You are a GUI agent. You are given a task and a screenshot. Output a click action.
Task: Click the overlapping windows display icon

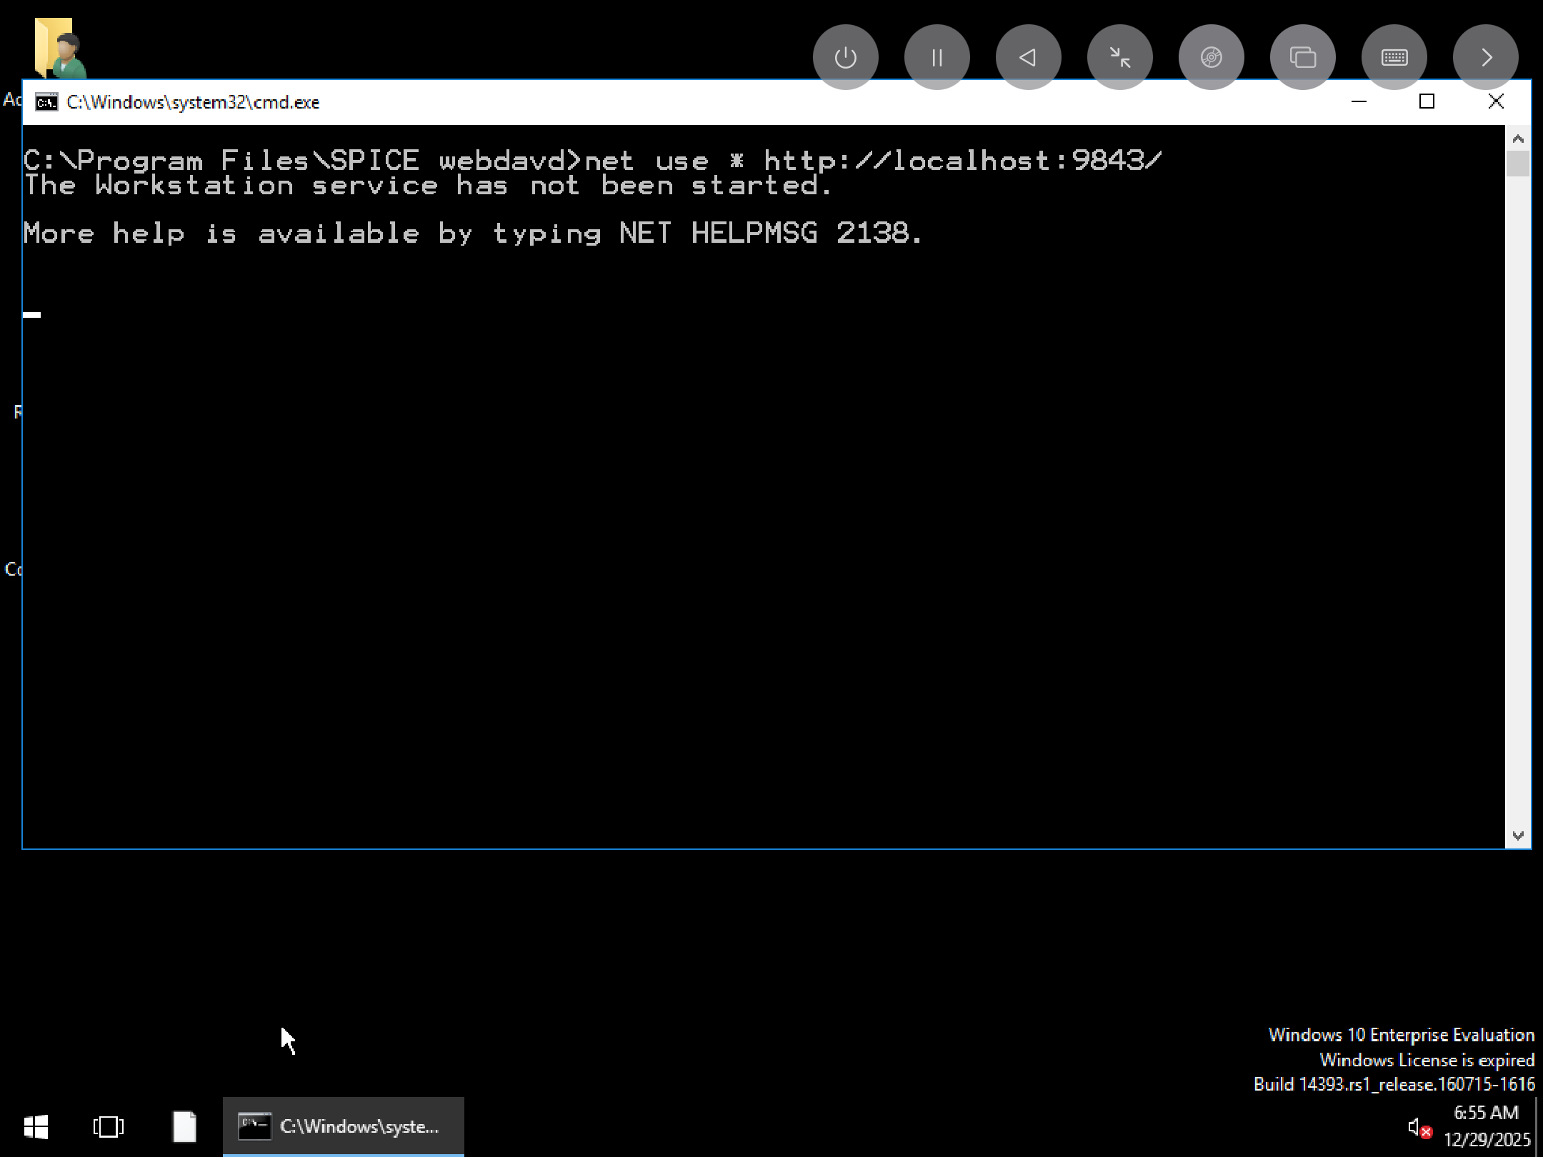pos(1302,57)
